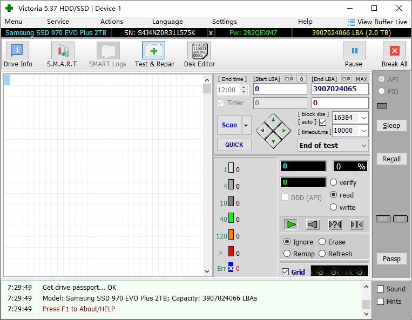This screenshot has width=412, height=320.
Task: Toggle the block size auto checkbox
Action: [323, 122]
